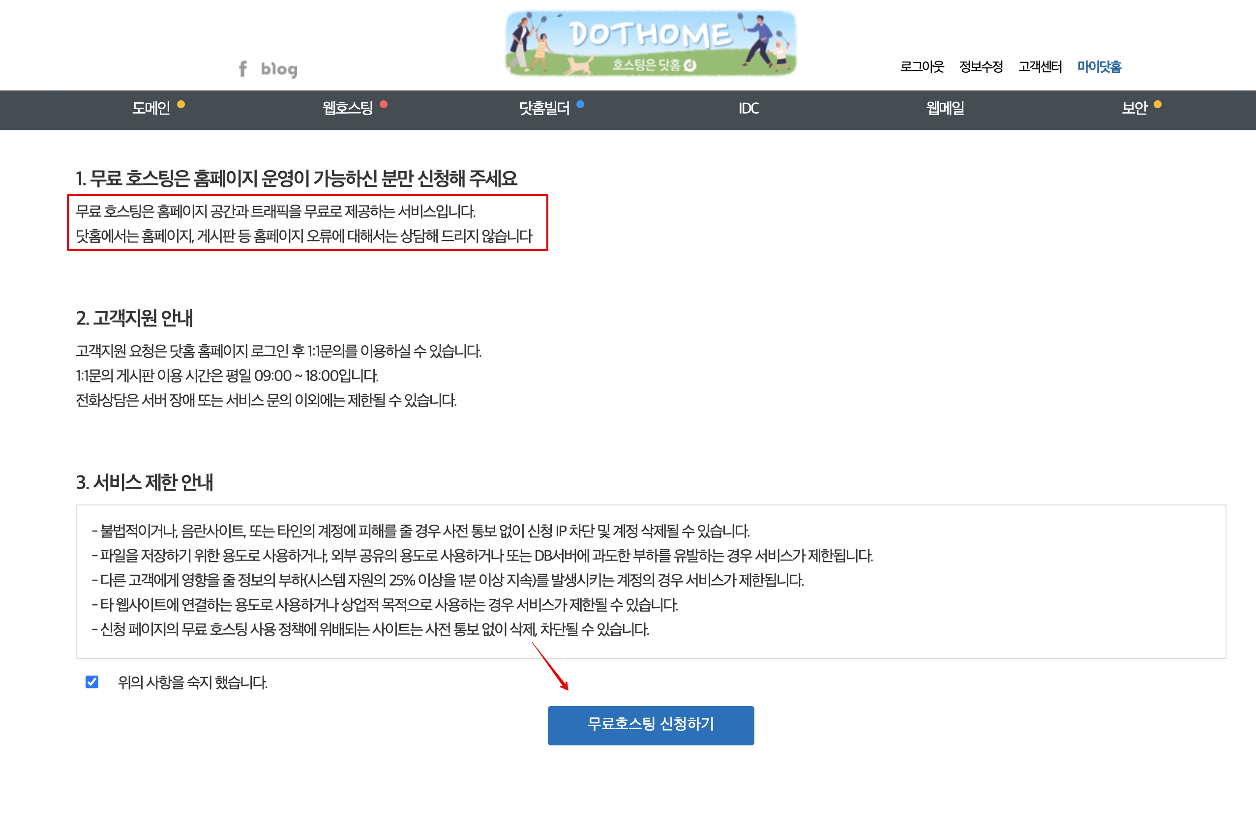The height and width of the screenshot is (828, 1256).
Task: Open the 도메인 menu
Action: pos(151,108)
